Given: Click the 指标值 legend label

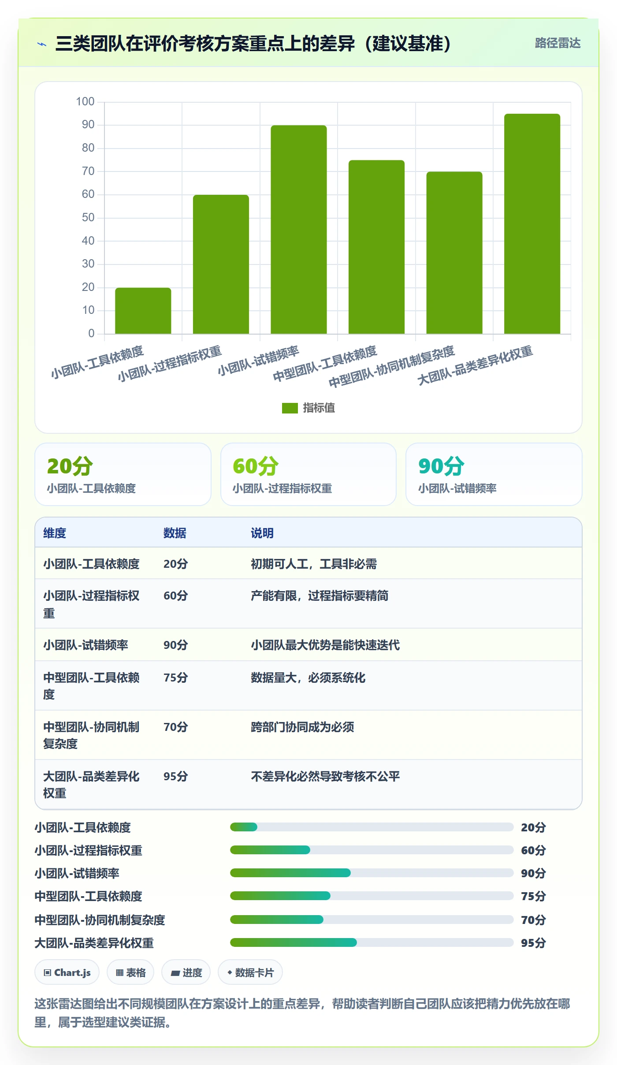Looking at the screenshot, I should click(319, 408).
